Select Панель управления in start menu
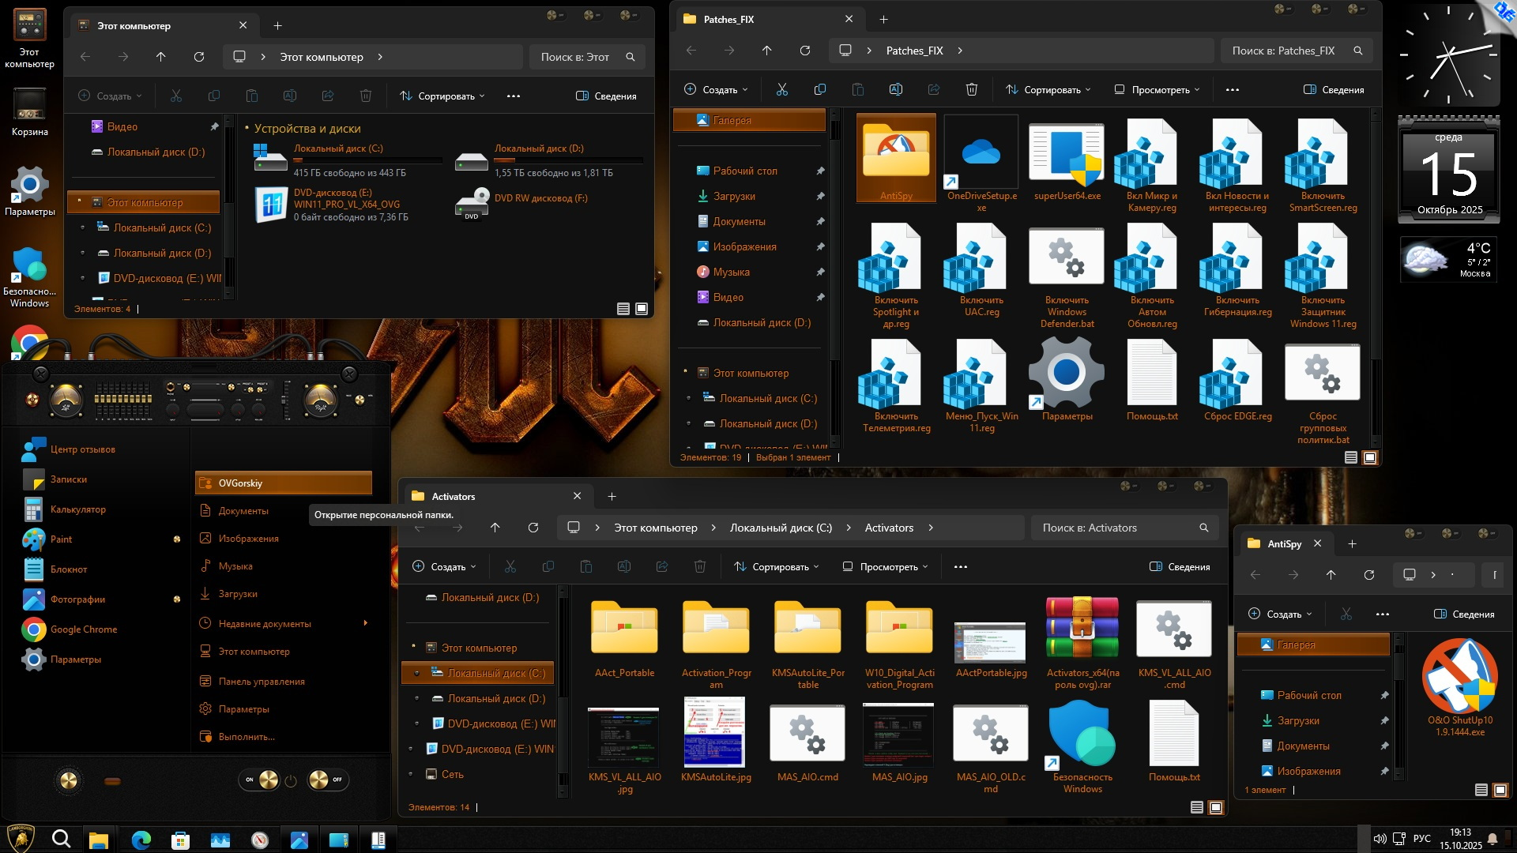Image resolution: width=1517 pixels, height=853 pixels. (x=261, y=682)
